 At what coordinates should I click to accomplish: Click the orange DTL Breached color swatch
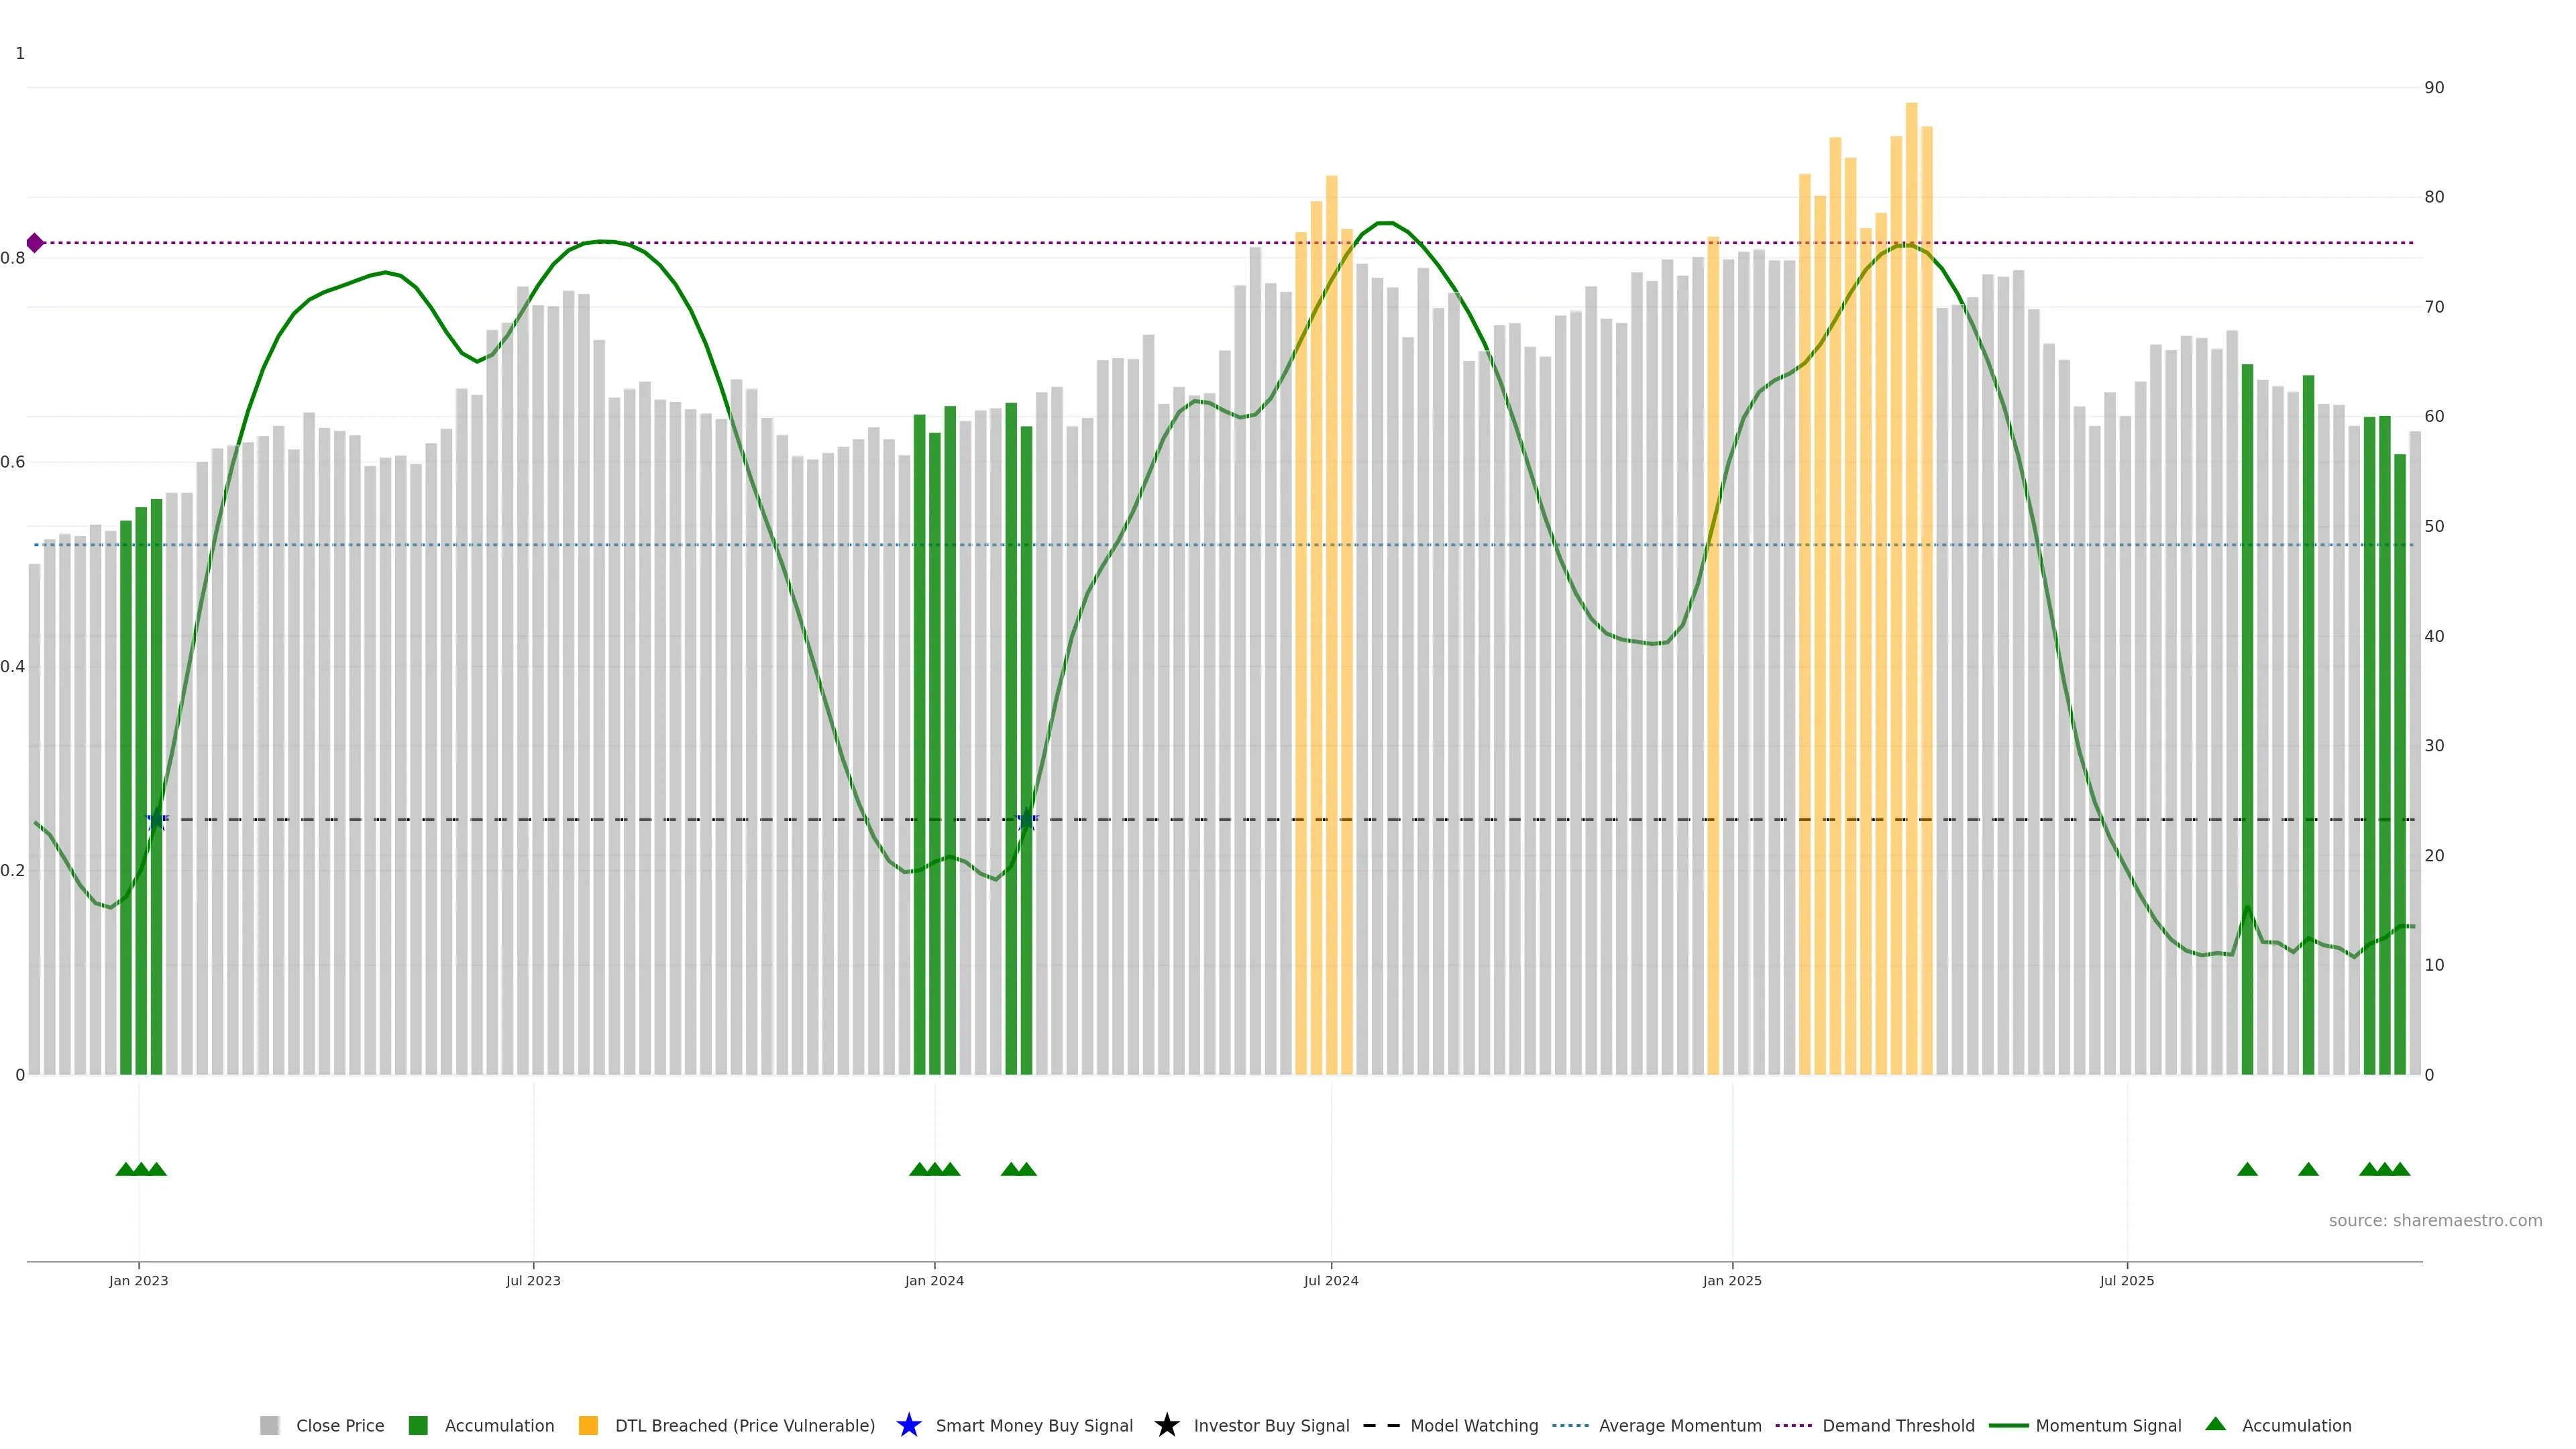[588, 1426]
